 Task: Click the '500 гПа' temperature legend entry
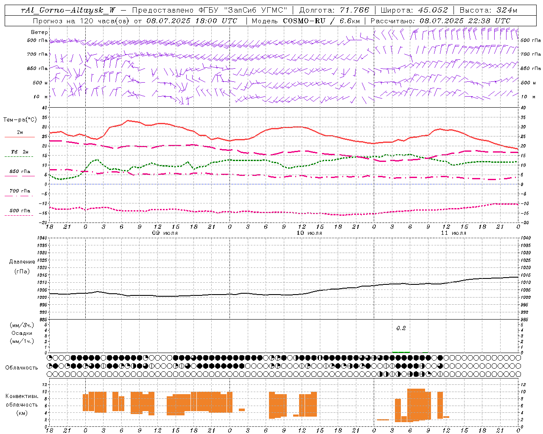tap(20, 211)
